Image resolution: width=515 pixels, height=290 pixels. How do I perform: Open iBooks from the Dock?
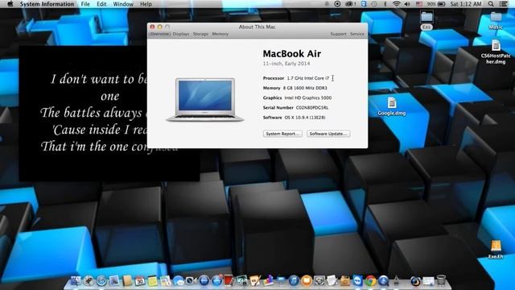point(307,280)
